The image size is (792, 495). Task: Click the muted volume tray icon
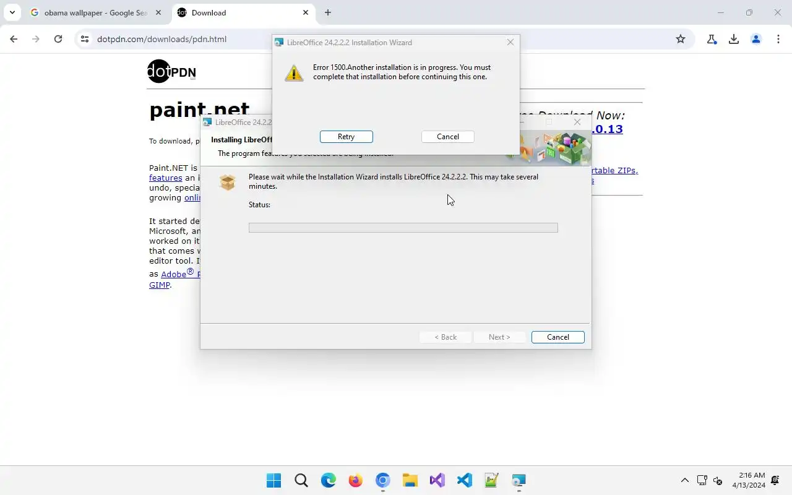click(718, 480)
